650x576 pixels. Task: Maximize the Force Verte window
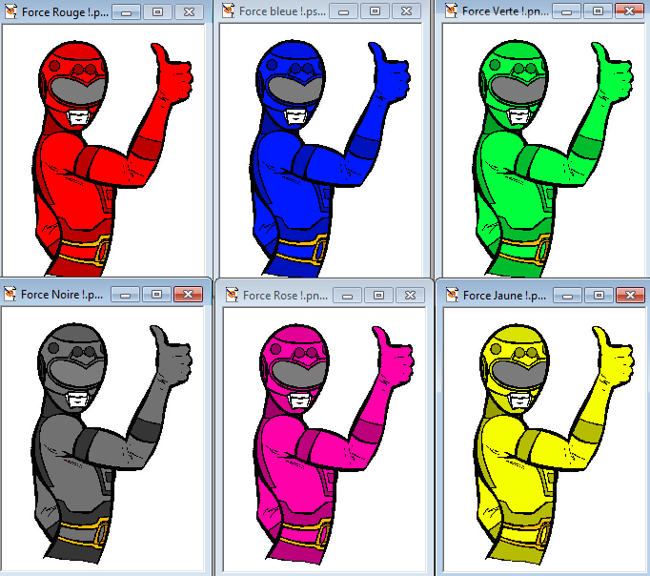[598, 11]
